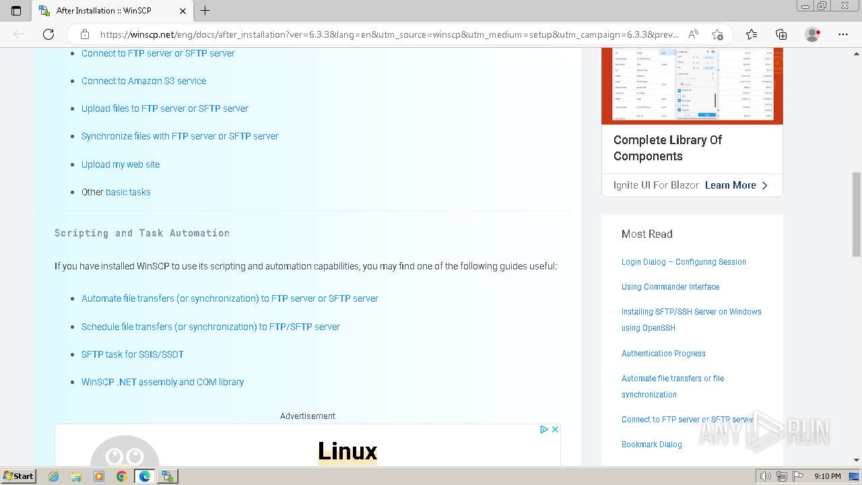
Task: Open read aloud feature icon
Action: pos(693,34)
